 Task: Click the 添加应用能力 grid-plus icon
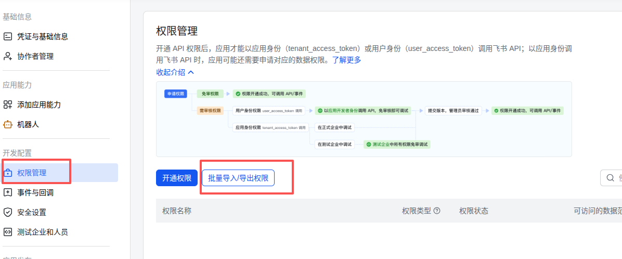point(8,105)
